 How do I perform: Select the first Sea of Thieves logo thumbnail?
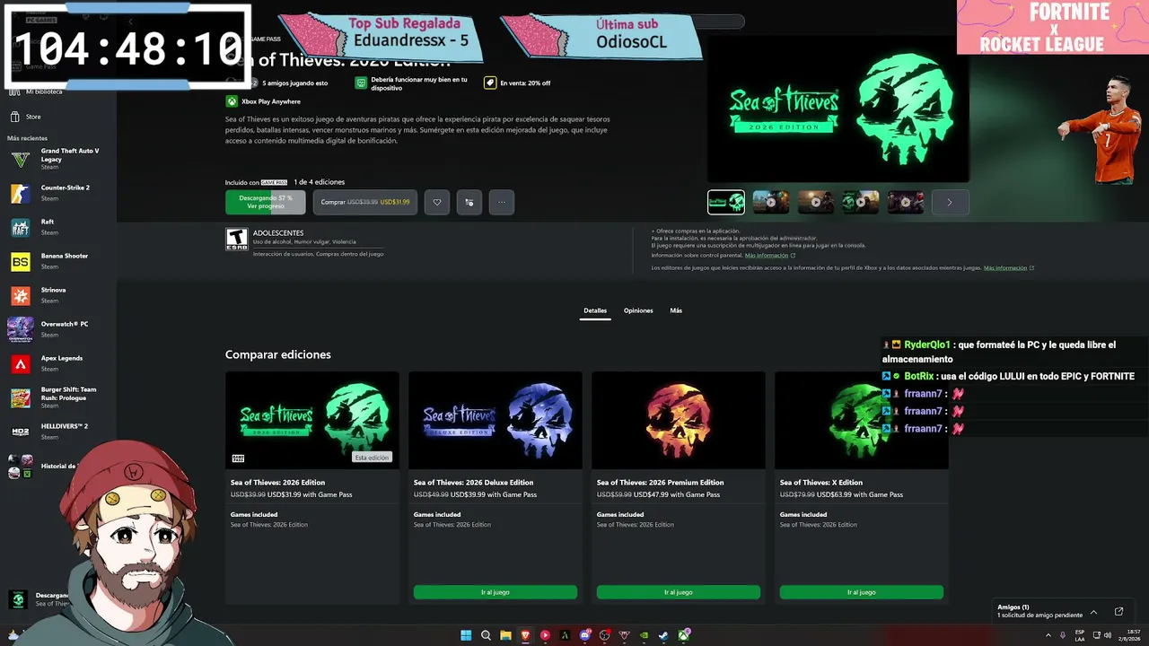pyautogui.click(x=726, y=202)
